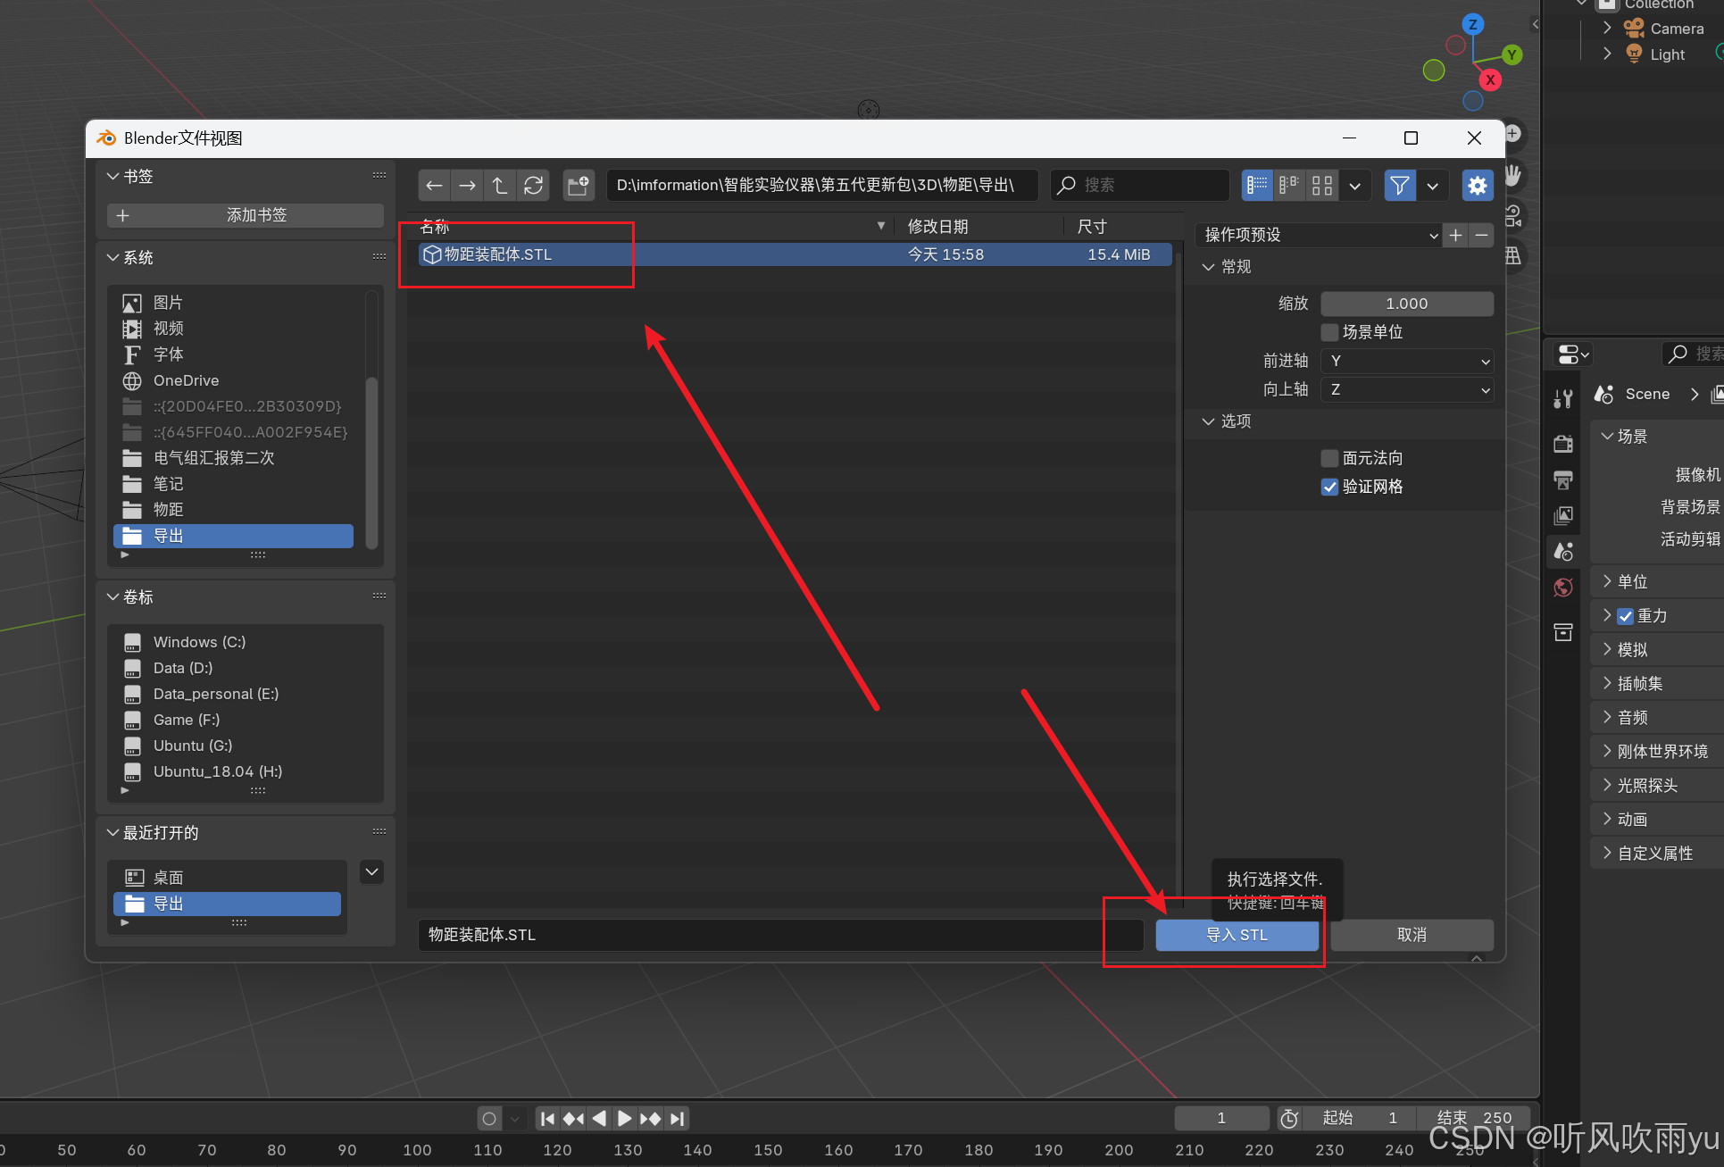Click the create new folder icon
The image size is (1724, 1167).
pyautogui.click(x=579, y=185)
